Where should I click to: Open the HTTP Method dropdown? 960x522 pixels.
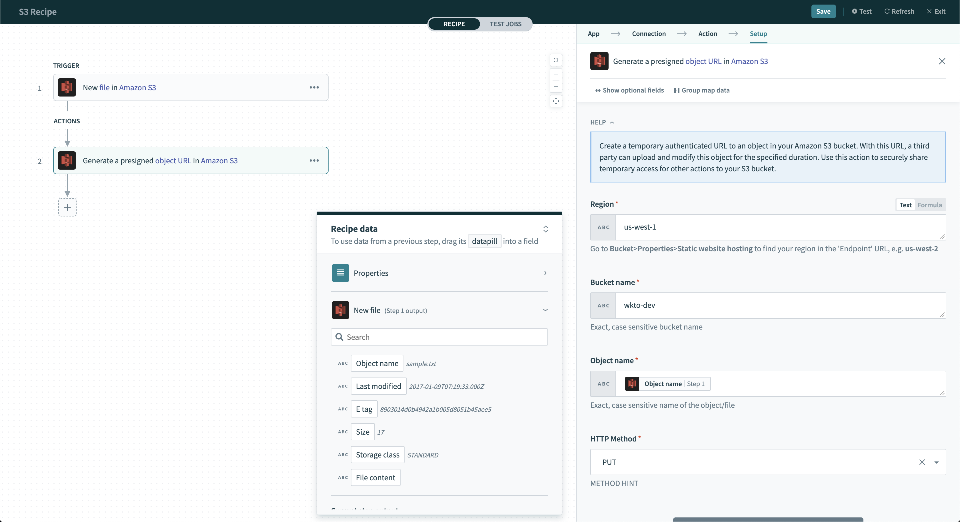[x=936, y=462]
